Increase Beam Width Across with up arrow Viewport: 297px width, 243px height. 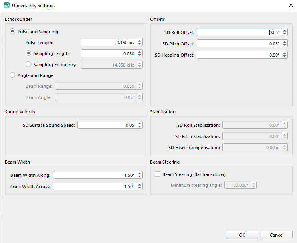pos(139,184)
